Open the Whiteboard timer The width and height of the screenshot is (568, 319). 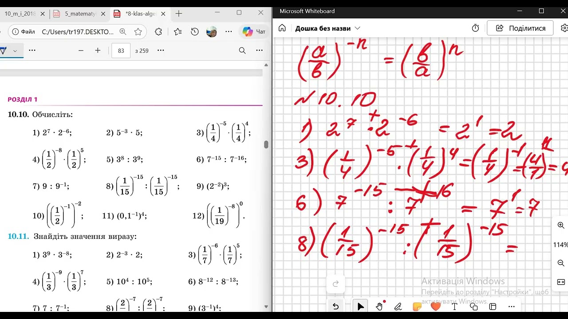coord(475,28)
